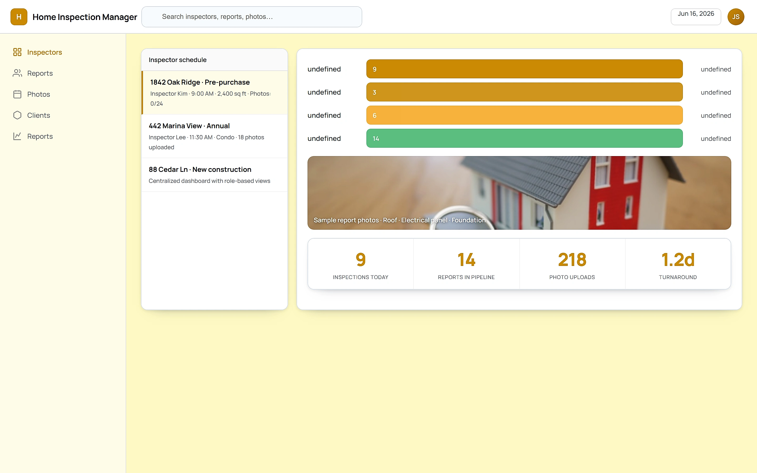This screenshot has width=757, height=473.
Task: Click the grid icon beside Inspectors
Action: (17, 52)
